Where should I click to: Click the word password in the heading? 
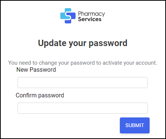coord(108,43)
